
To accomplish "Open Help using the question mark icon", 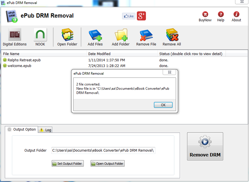I will [221, 14].
